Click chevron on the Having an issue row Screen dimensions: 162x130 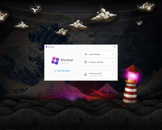coord(112,74)
